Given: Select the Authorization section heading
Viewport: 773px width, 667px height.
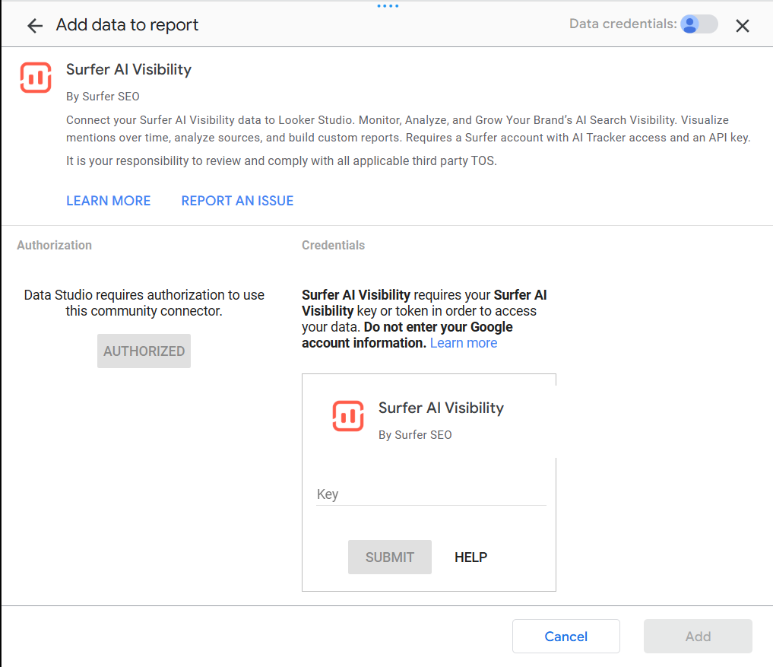Looking at the screenshot, I should pyautogui.click(x=54, y=245).
